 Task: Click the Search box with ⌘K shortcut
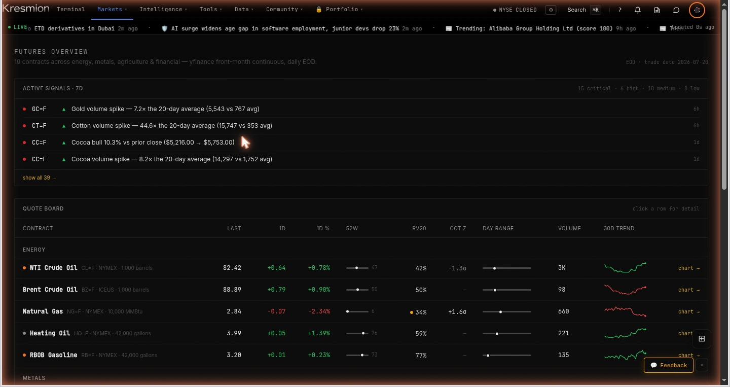tap(583, 10)
